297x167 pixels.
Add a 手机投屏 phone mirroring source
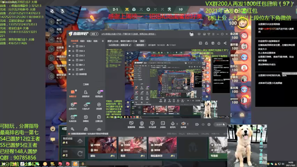coord(152,125)
